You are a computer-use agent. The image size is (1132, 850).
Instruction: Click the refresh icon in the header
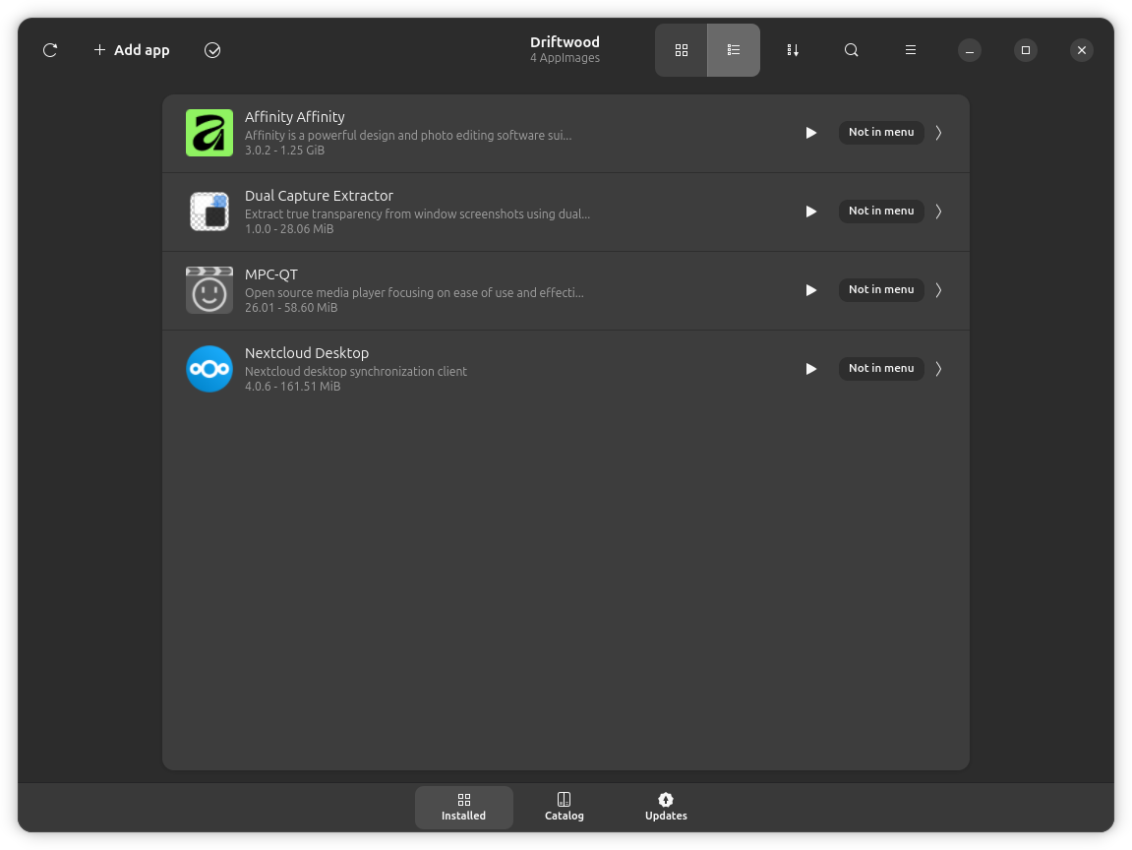(50, 50)
